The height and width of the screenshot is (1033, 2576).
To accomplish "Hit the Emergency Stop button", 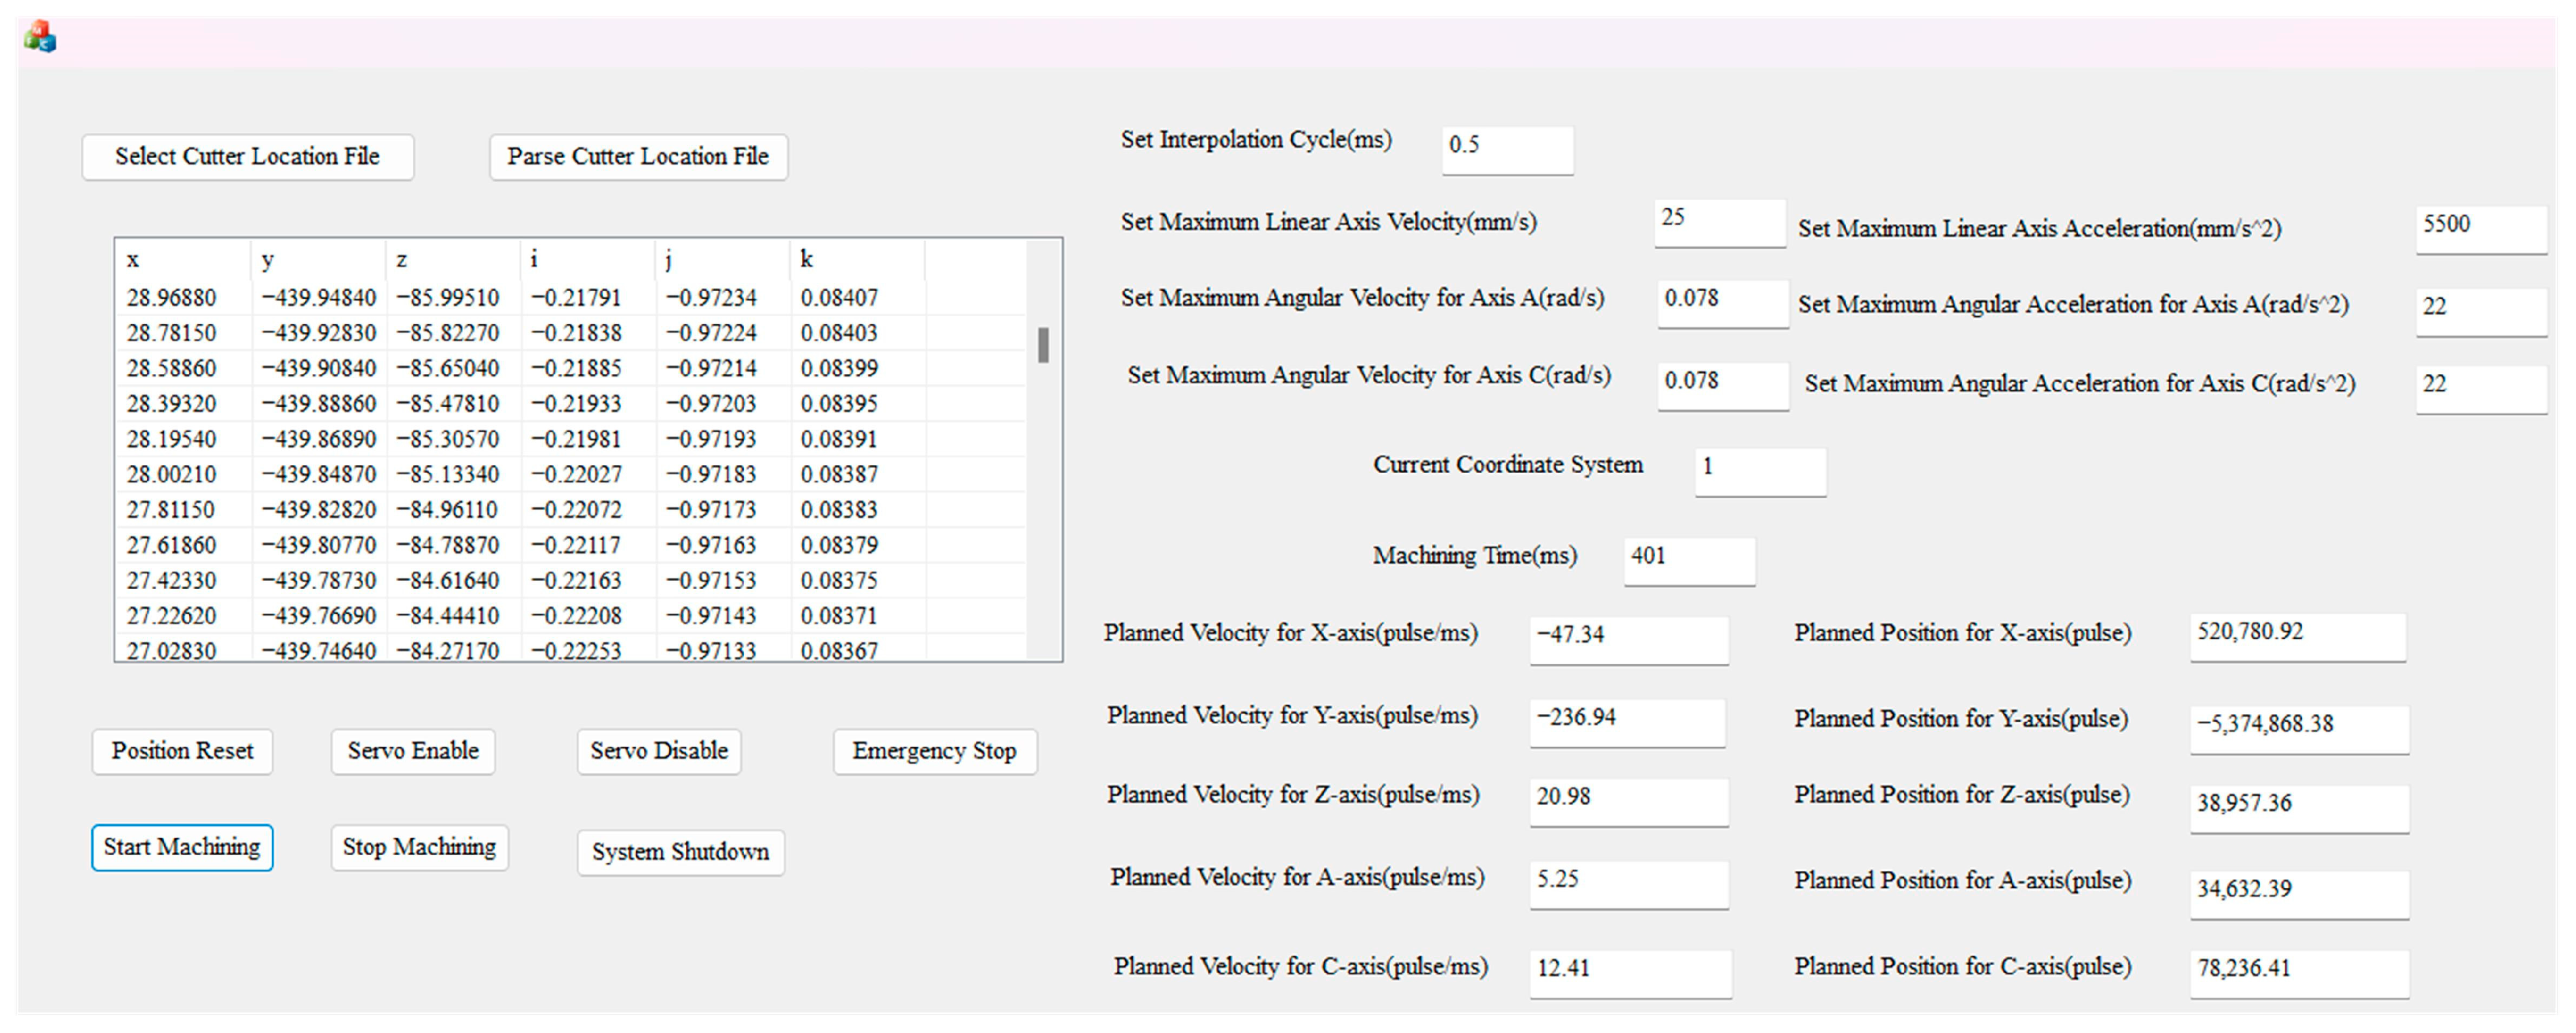I will [x=935, y=751].
